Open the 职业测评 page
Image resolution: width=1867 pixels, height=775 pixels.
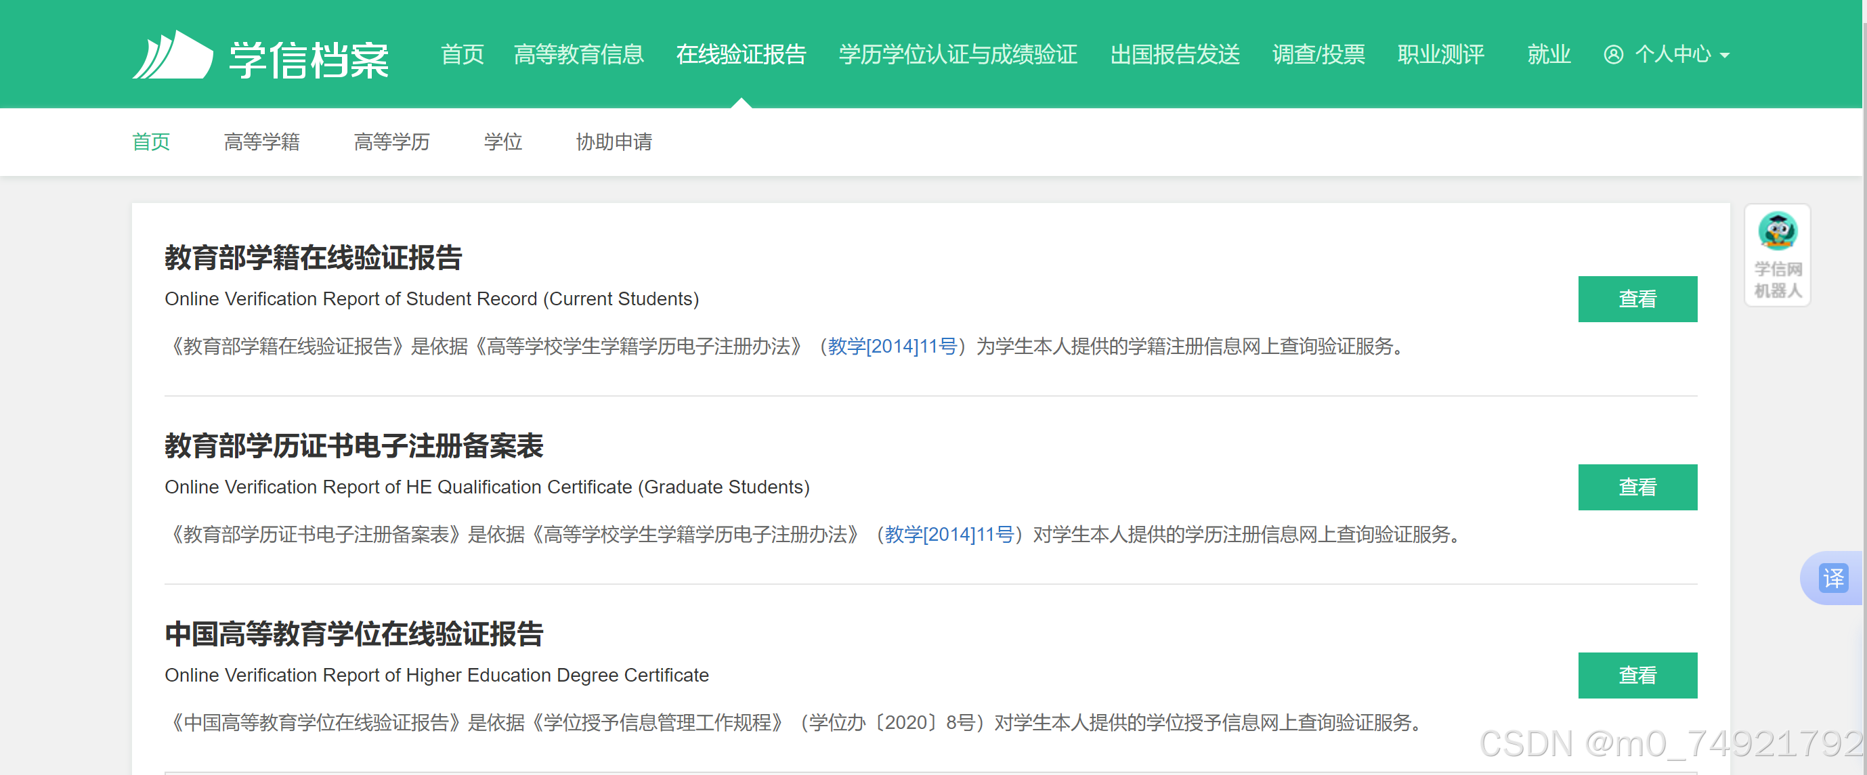click(1440, 55)
